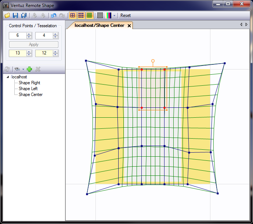The image size is (253, 224).
Task: Open the test pattern color bars dropdown
Action: click(114, 15)
